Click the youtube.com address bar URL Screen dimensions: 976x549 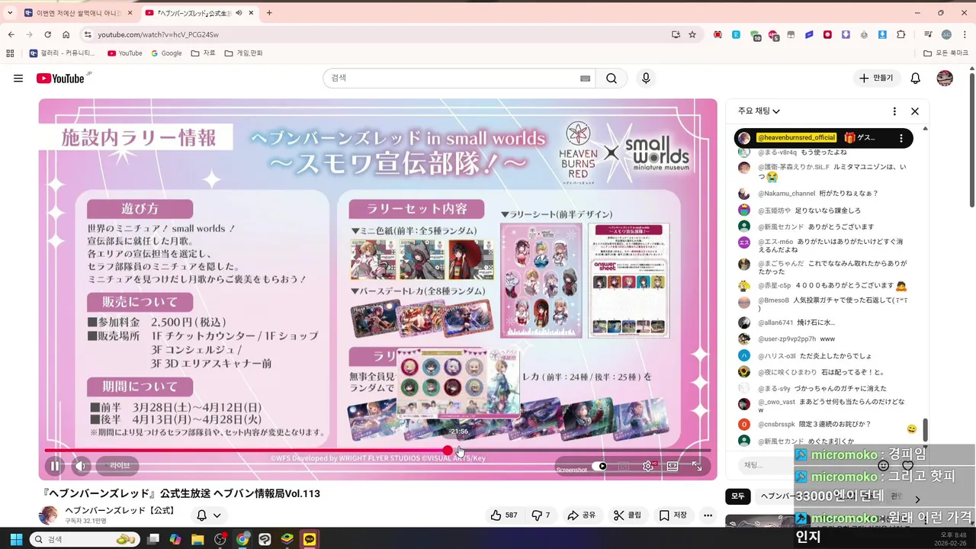pos(158,34)
